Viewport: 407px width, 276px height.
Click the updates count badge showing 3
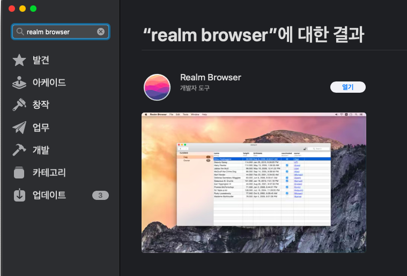(100, 195)
